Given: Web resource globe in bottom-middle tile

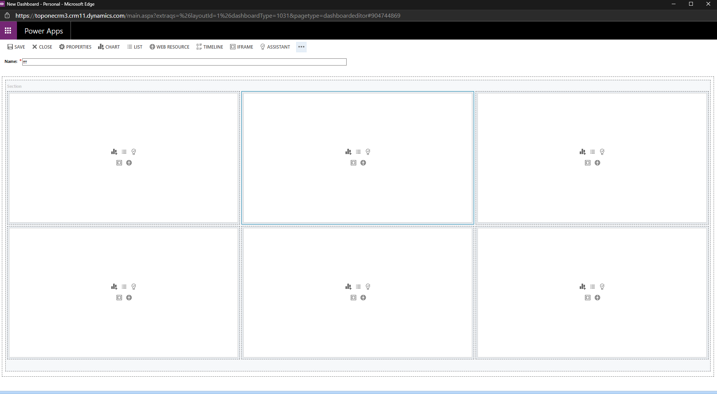Looking at the screenshot, I should (x=363, y=298).
